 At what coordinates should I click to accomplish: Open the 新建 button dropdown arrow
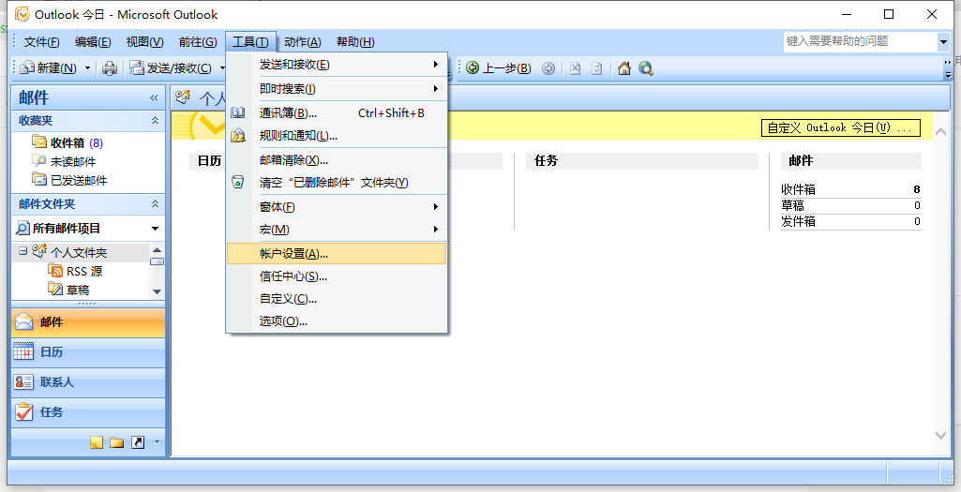point(87,68)
